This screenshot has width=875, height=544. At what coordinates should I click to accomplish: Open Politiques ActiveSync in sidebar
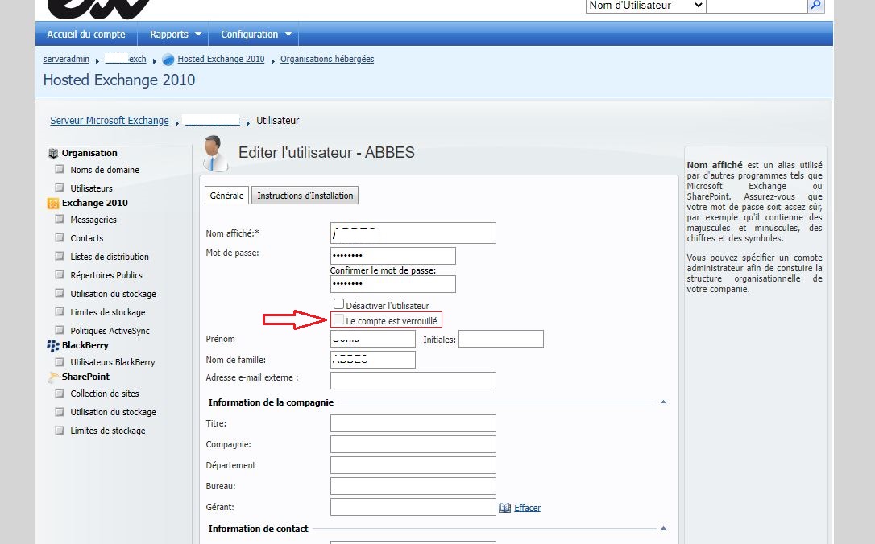tap(110, 331)
